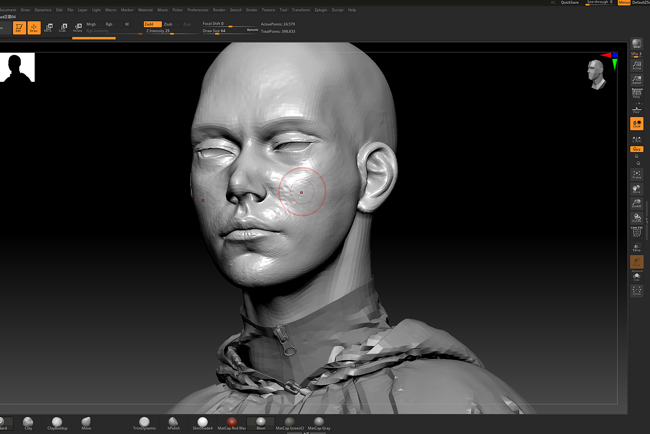
Task: Click the SPix 3 slider
Action: (636, 54)
